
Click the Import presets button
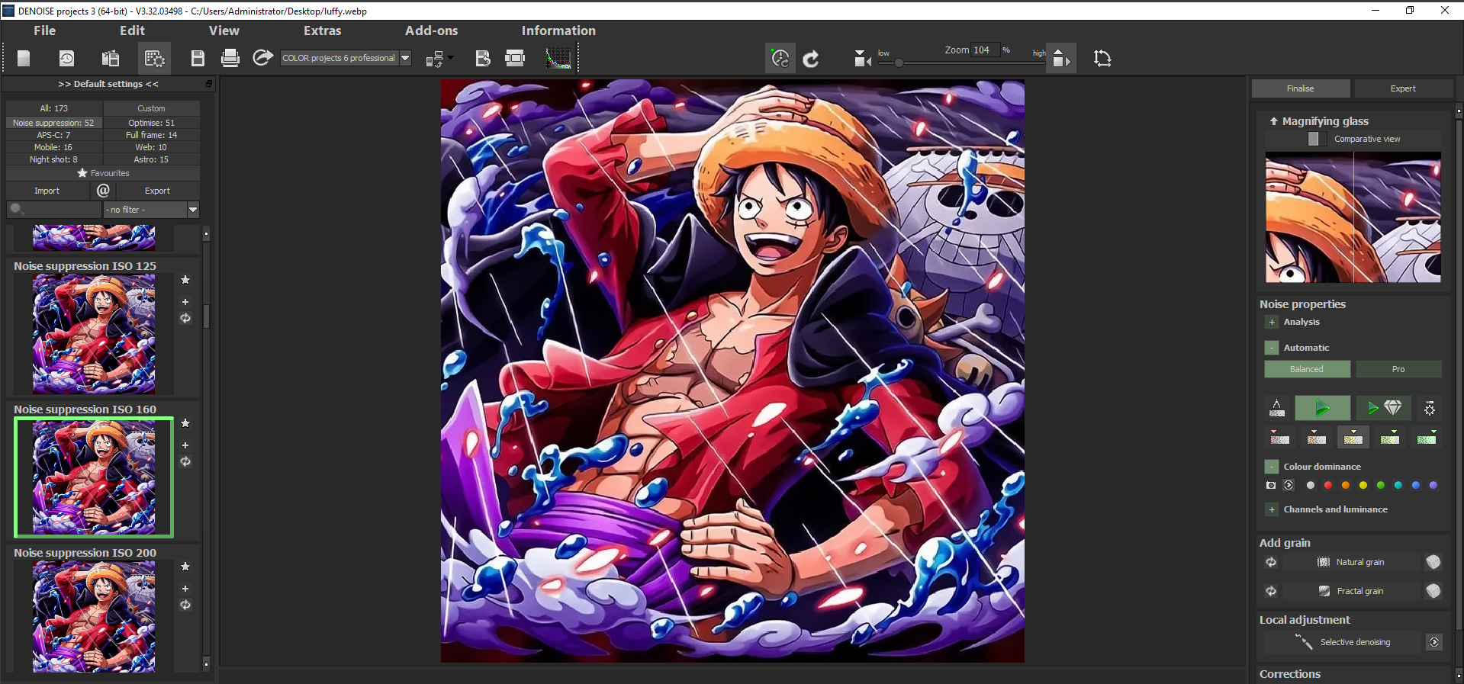pyautogui.click(x=47, y=191)
